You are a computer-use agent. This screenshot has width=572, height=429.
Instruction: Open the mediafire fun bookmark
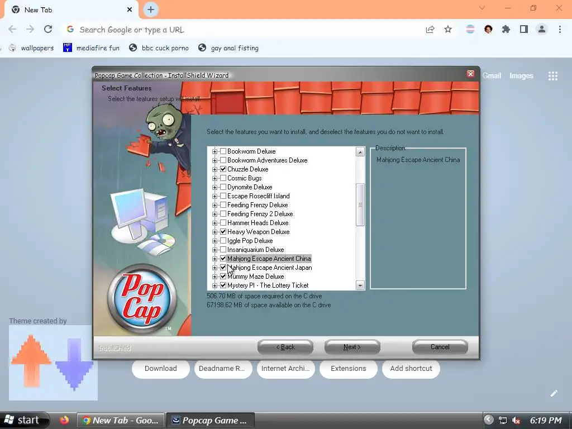point(91,48)
